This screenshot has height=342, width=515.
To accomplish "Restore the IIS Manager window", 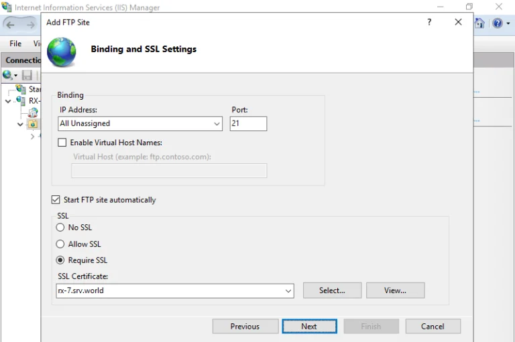I will pyautogui.click(x=469, y=7).
